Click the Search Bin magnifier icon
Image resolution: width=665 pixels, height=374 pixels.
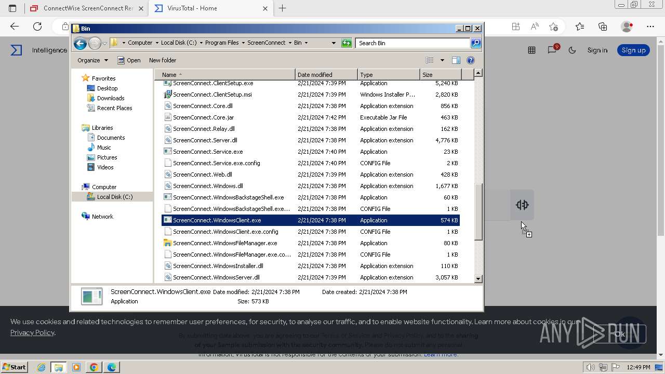[x=476, y=43]
